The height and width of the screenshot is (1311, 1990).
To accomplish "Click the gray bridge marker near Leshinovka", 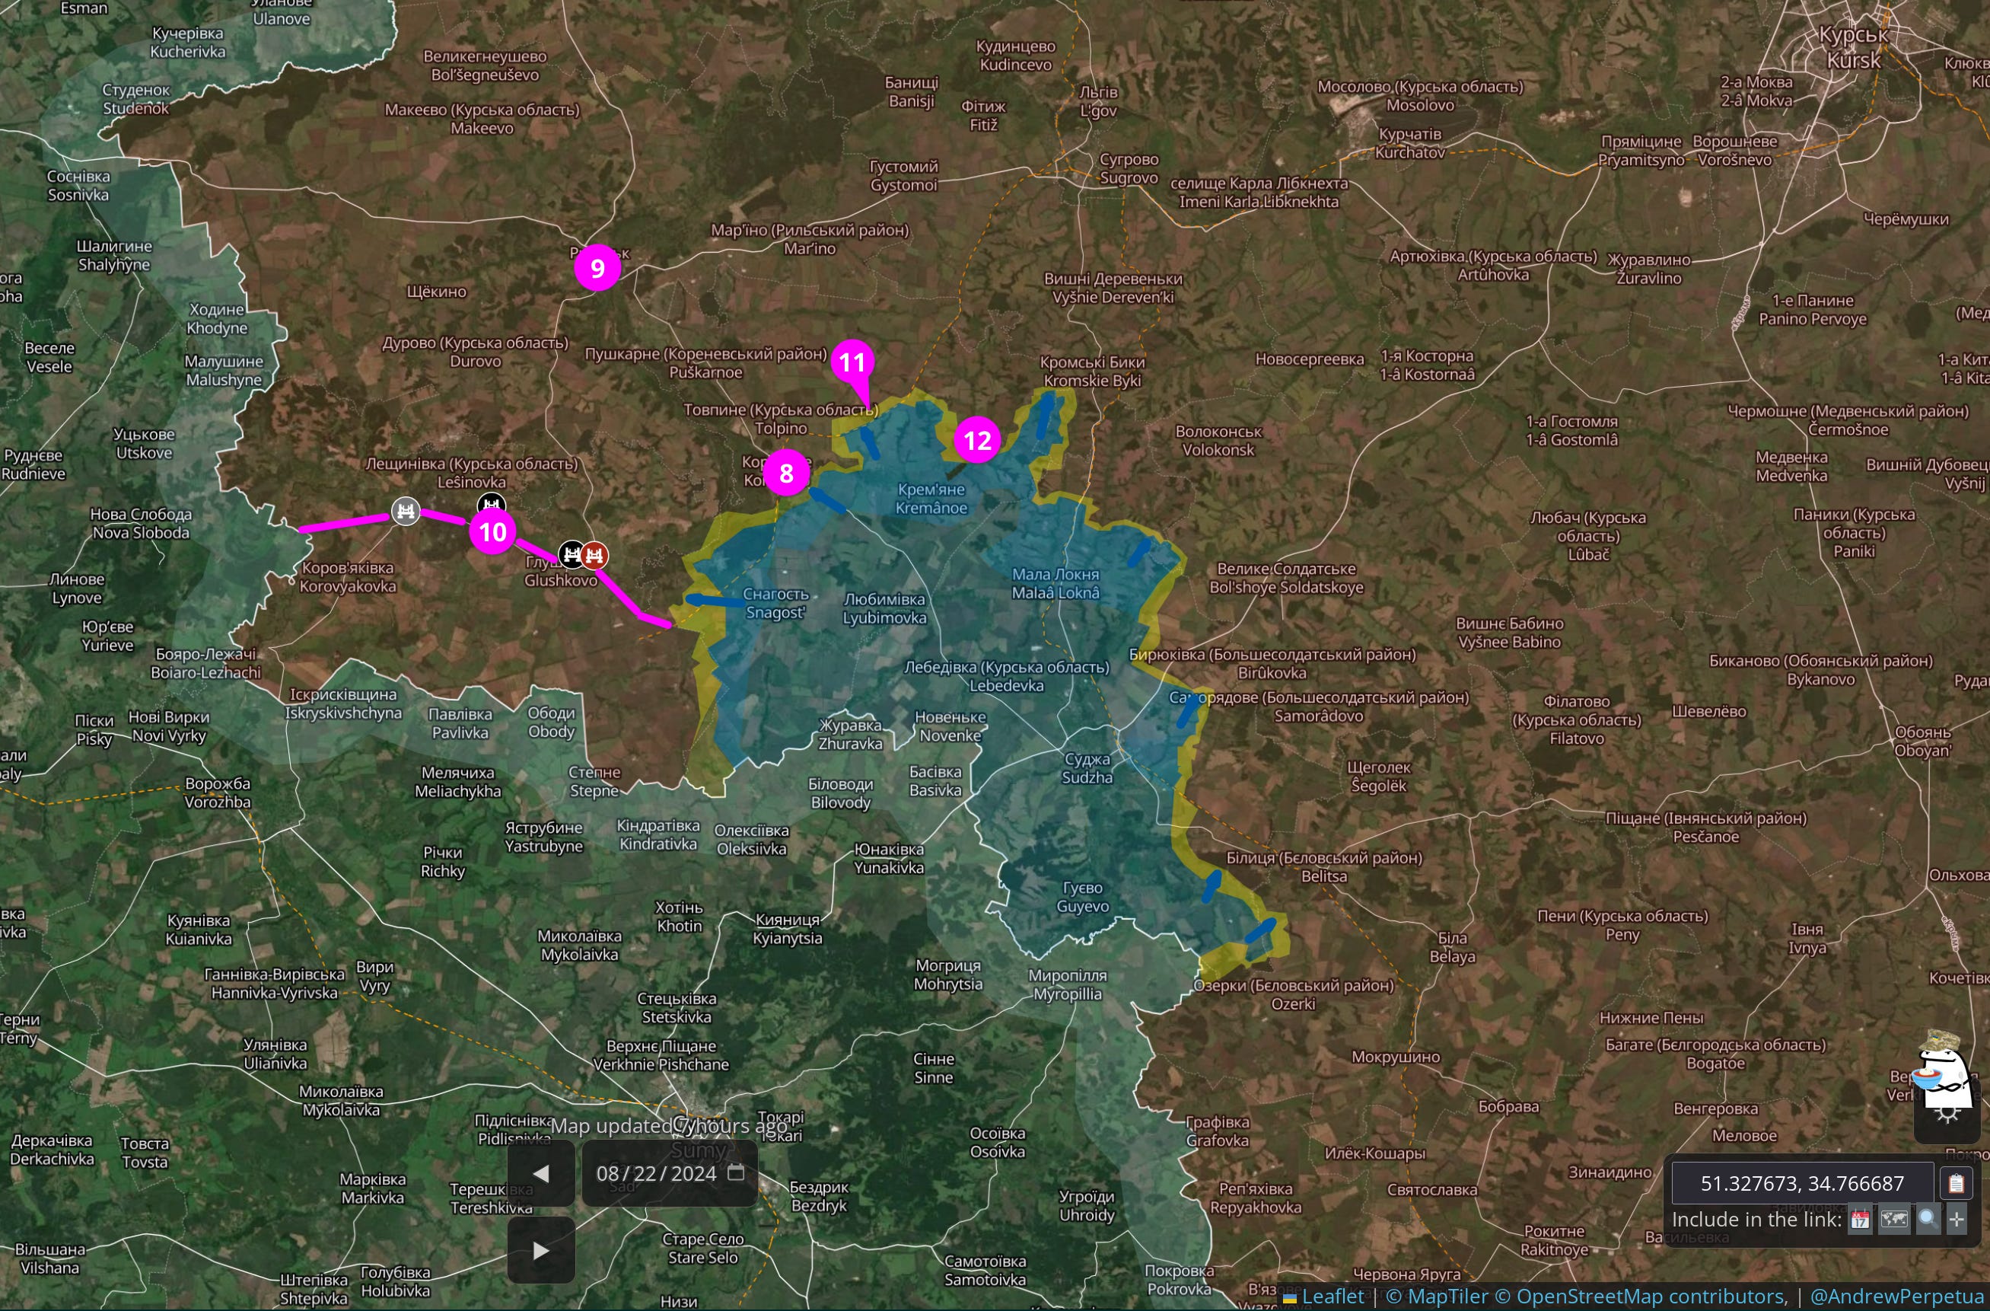I will pyautogui.click(x=406, y=510).
